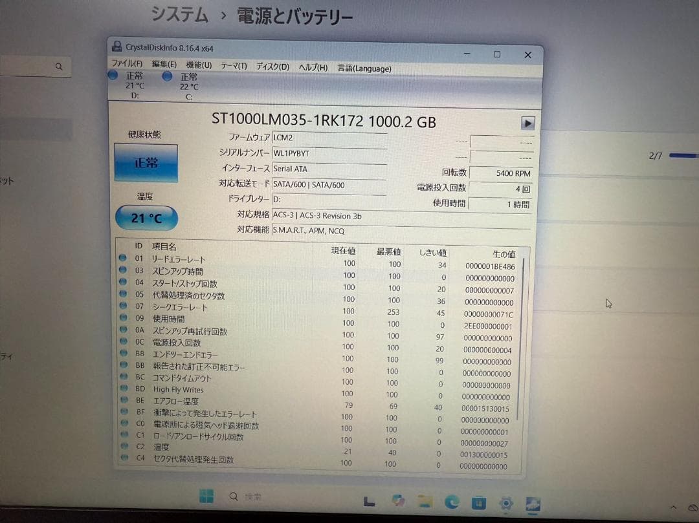The width and height of the screenshot is (699, 523).
Task: Click the 正常 health status button
Action: (146, 161)
